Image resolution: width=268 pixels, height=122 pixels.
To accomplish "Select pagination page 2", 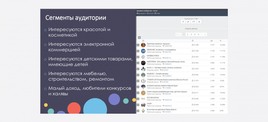I will (x=188, y=34).
